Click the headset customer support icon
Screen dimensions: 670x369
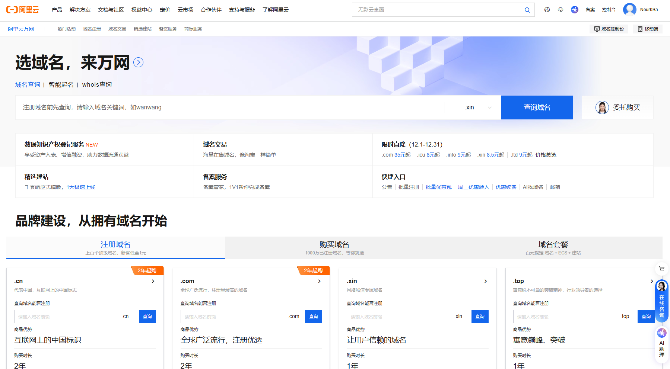coord(561,10)
